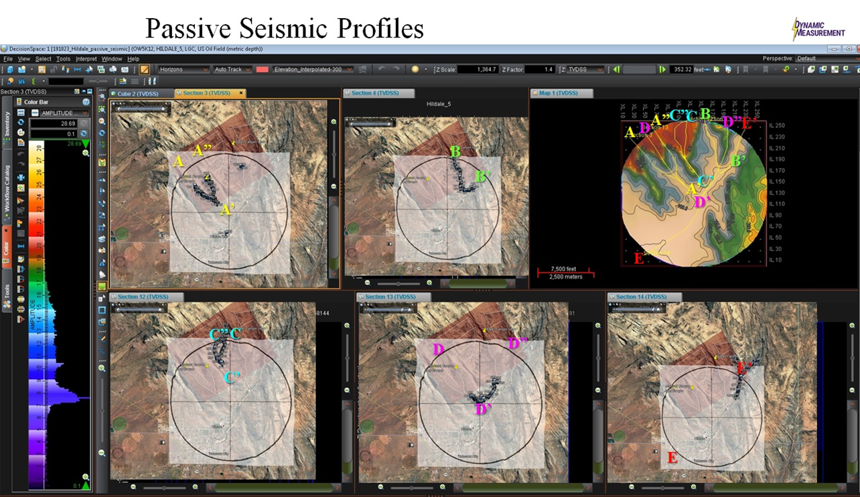Viewport: 860px width, 497px height.
Task: Click the padlock icon in the top toolbar
Action: (x=54, y=70)
